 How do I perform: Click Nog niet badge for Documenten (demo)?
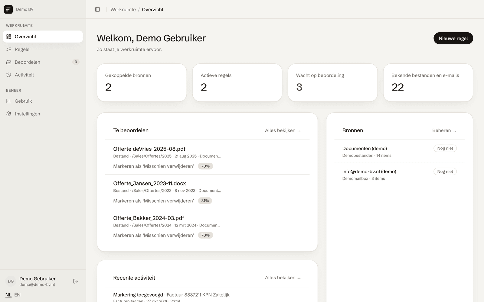445,148
